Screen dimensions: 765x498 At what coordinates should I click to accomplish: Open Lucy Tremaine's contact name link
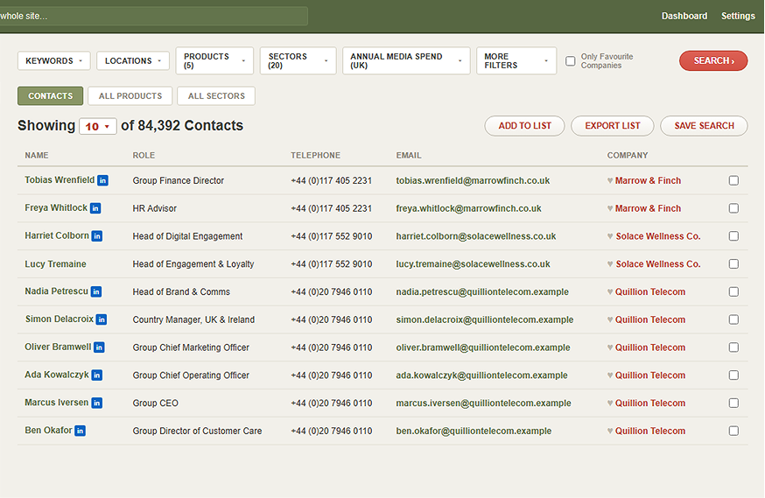tap(56, 263)
